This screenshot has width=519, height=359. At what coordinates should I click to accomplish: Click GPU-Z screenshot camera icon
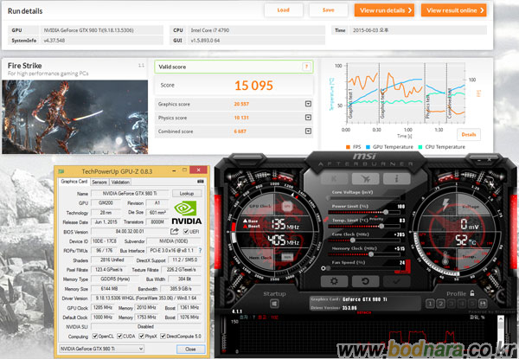click(201, 182)
